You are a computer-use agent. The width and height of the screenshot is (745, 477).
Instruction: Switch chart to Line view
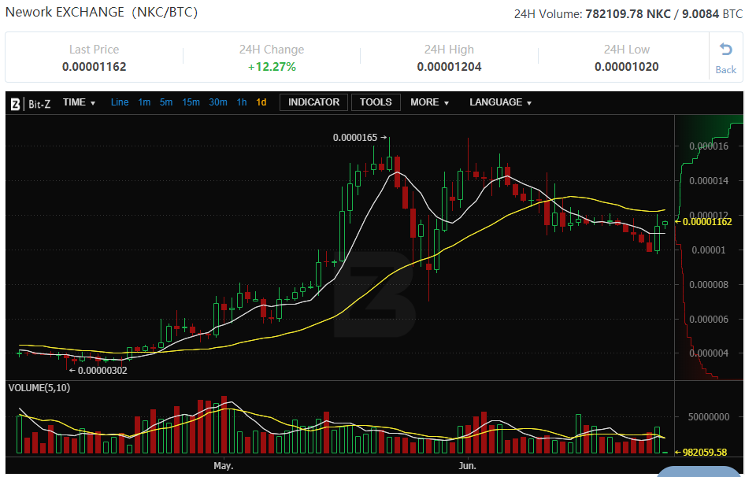click(x=120, y=102)
